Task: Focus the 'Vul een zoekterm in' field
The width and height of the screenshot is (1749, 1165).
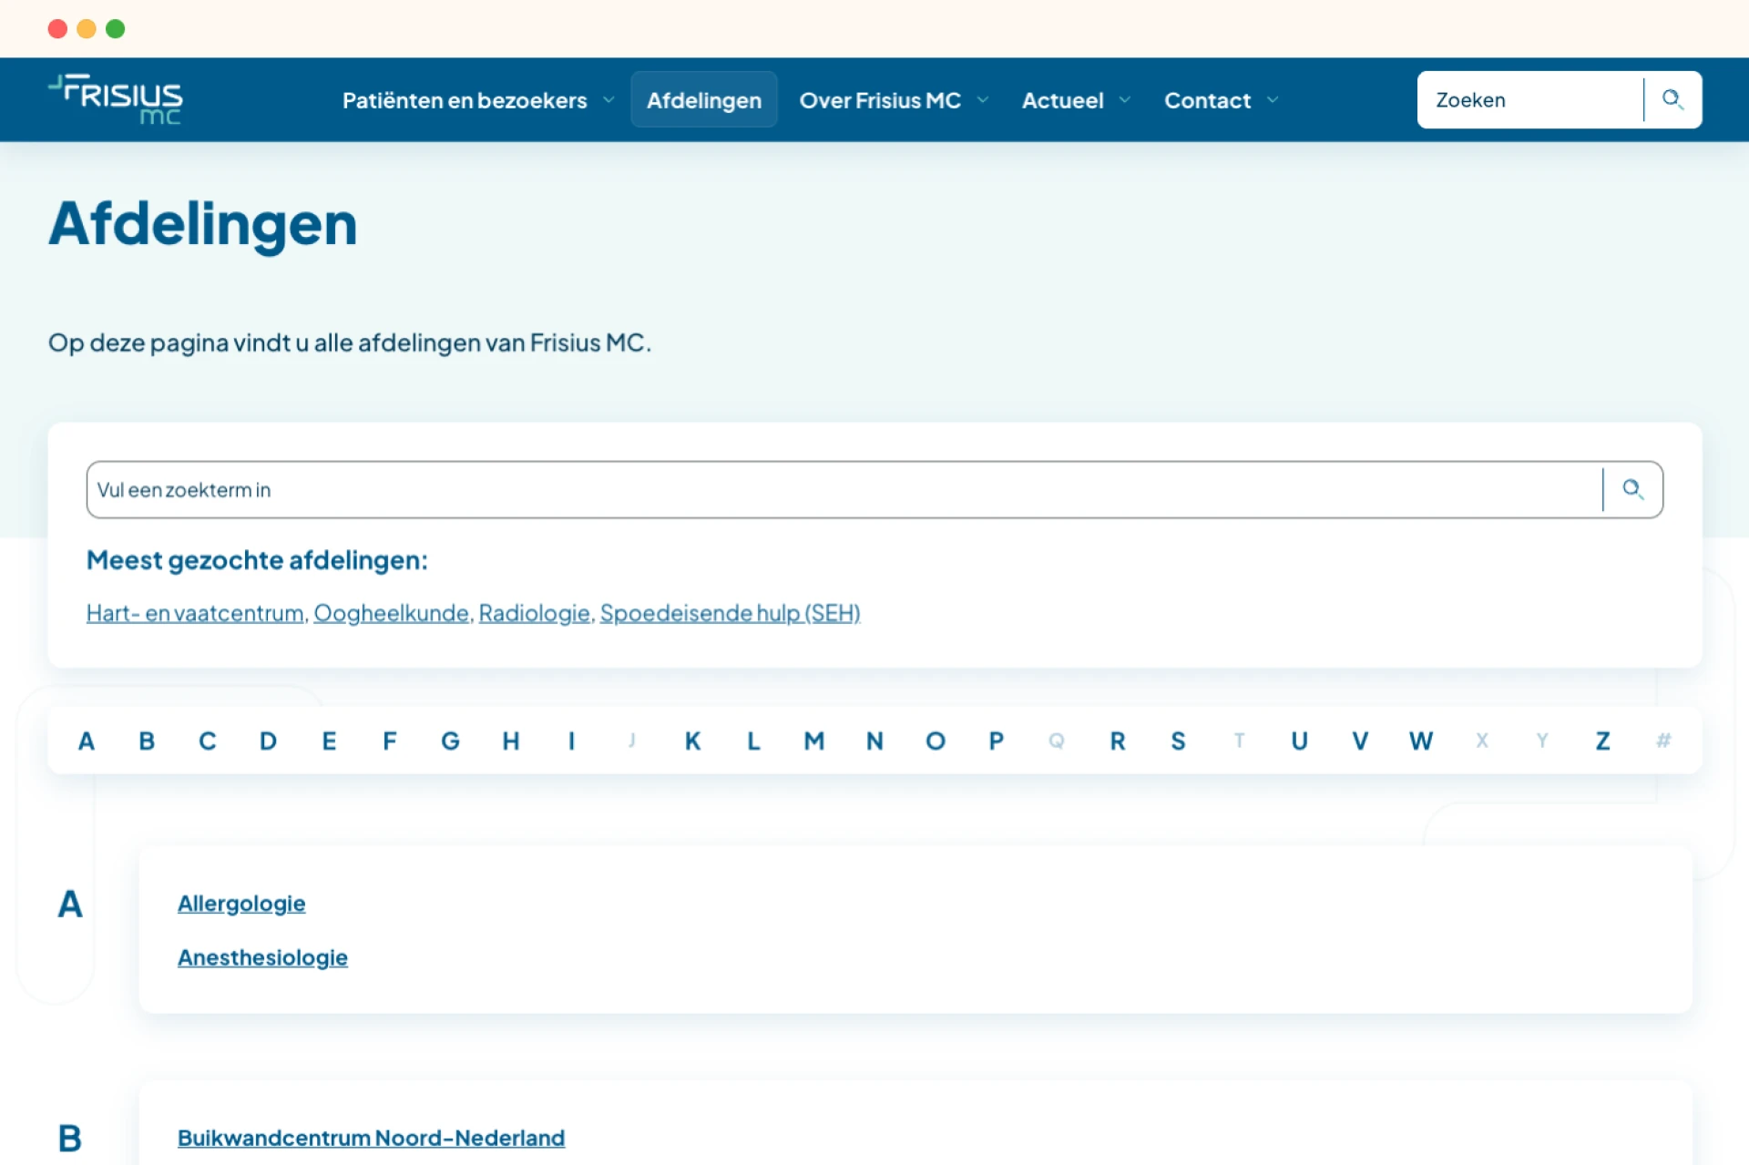Action: coord(844,489)
